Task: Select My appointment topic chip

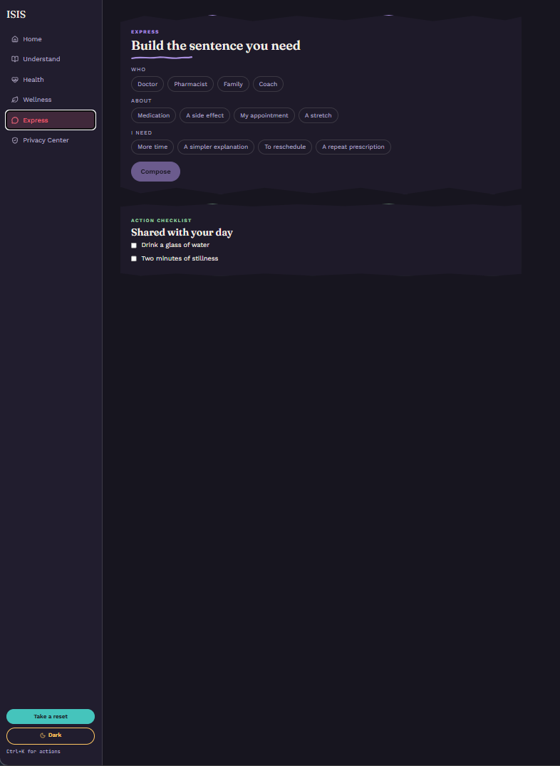Action: (x=264, y=115)
